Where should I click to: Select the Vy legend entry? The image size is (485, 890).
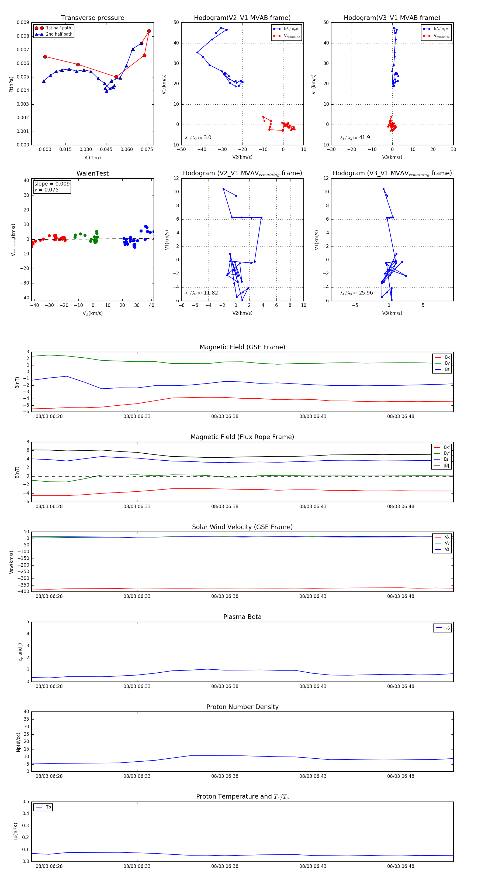[442, 543]
